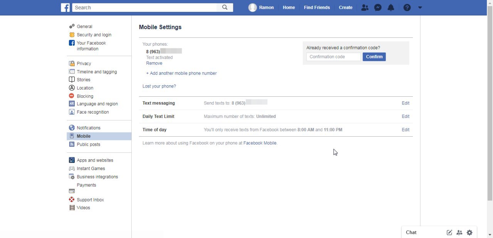Click the Your Facebook information icon
This screenshot has width=493, height=238.
click(72, 43)
